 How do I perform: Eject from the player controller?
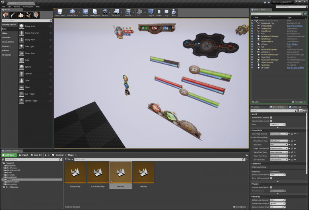(174, 12)
